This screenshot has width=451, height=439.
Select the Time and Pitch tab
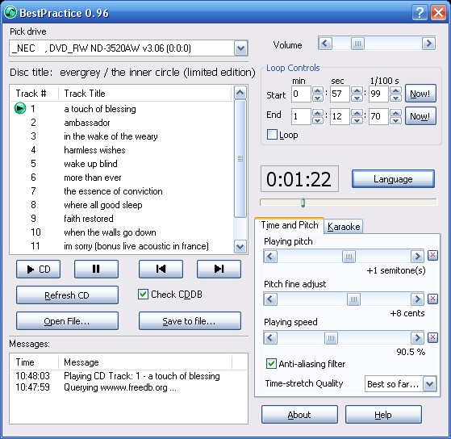(290, 225)
